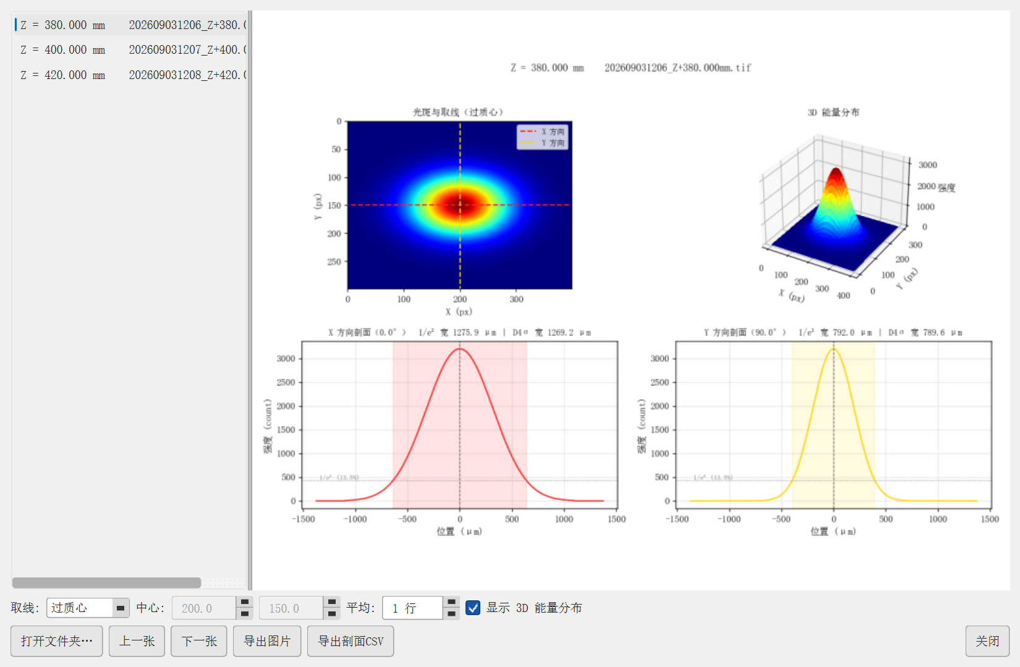Decrease the center Y value 150.0
The image size is (1020, 667).
point(332,613)
